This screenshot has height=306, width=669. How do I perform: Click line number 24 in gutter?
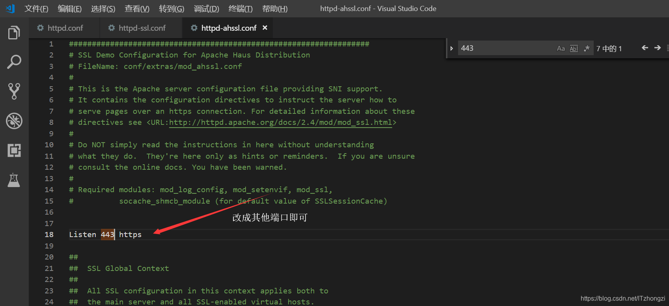point(49,302)
